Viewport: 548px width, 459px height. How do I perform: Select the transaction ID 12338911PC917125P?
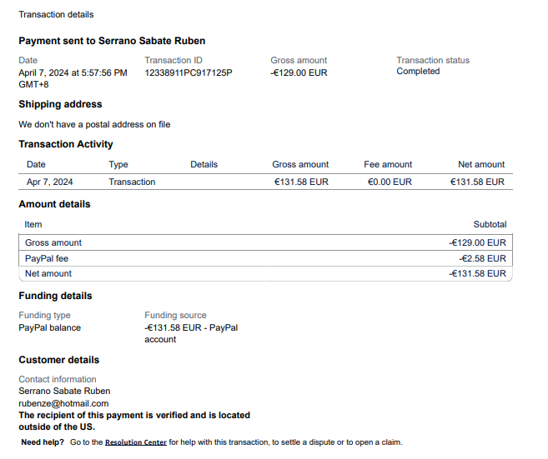pos(189,72)
